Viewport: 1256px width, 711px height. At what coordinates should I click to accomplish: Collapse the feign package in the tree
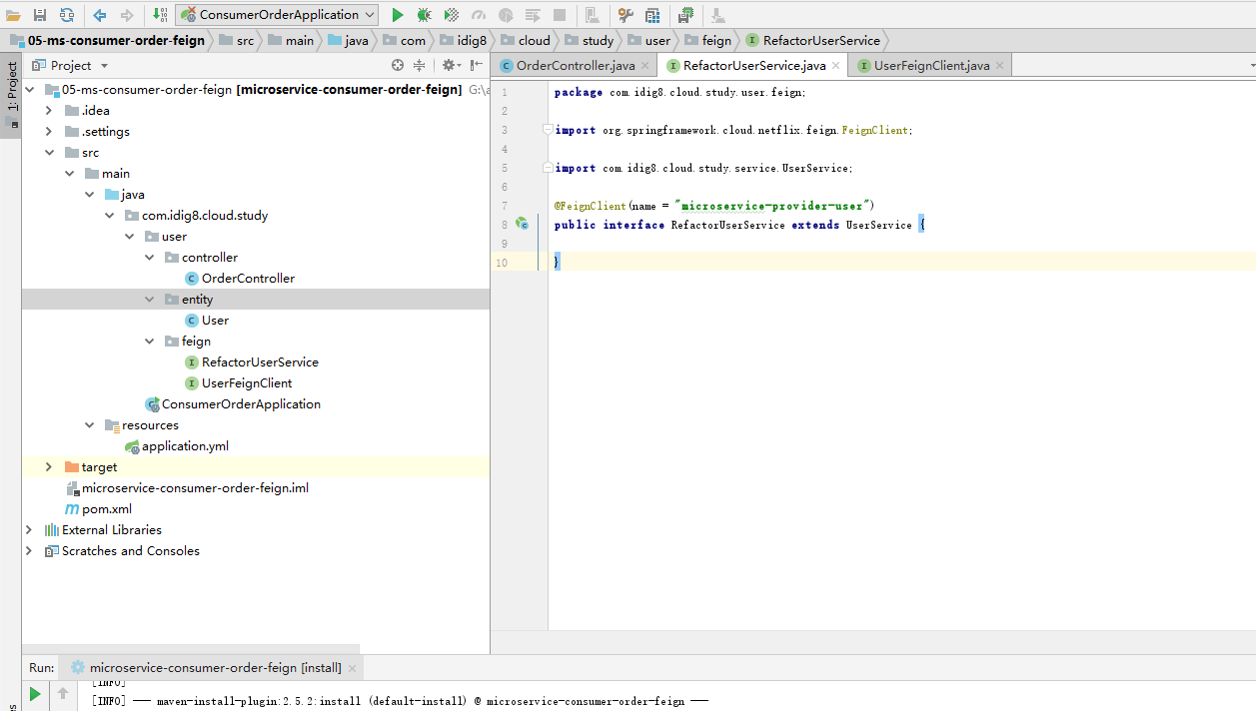tap(150, 342)
